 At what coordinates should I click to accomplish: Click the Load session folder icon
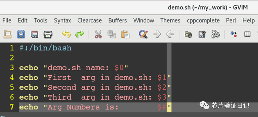point(189,34)
